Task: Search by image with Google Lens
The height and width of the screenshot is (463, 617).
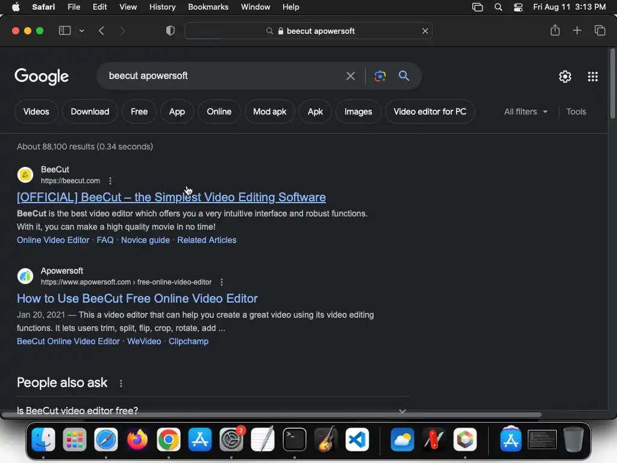Action: 380,76
